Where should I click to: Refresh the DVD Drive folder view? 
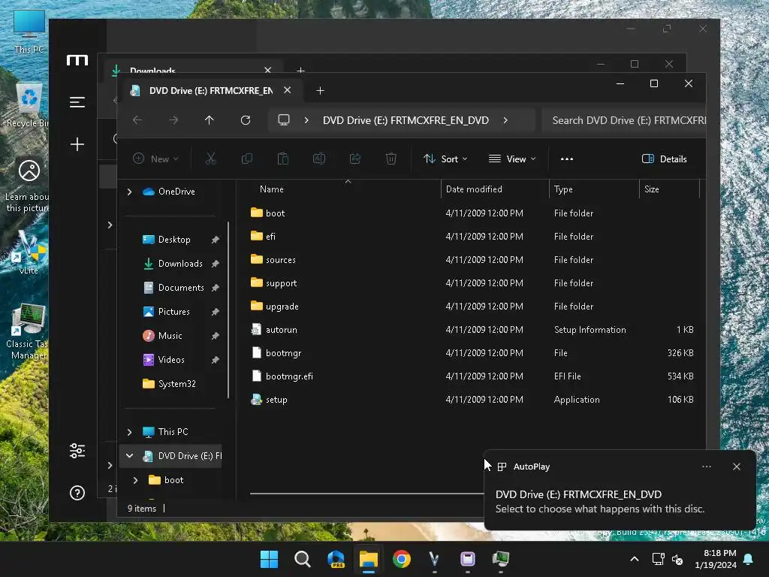click(246, 120)
